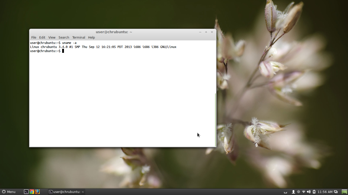Open the keyboard layout indicator icon
348x195 pixels.
click(x=286, y=192)
